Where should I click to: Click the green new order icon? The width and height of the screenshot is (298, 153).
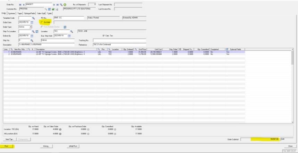[65, 4]
